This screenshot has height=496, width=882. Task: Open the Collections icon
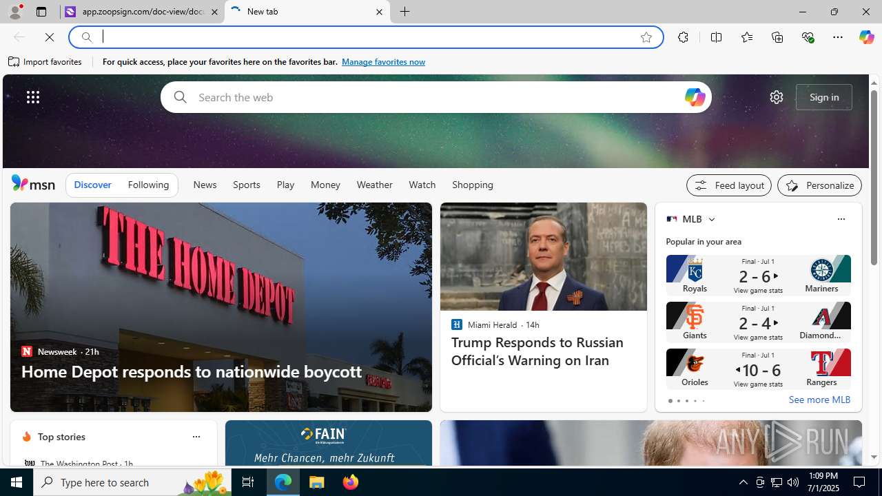(777, 37)
